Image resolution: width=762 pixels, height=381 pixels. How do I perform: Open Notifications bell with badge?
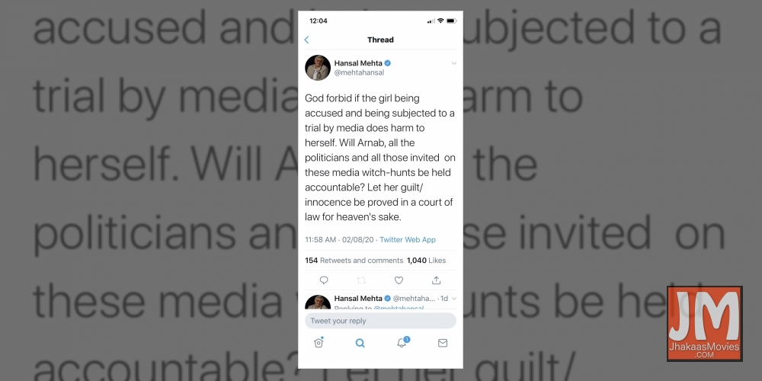[402, 342]
